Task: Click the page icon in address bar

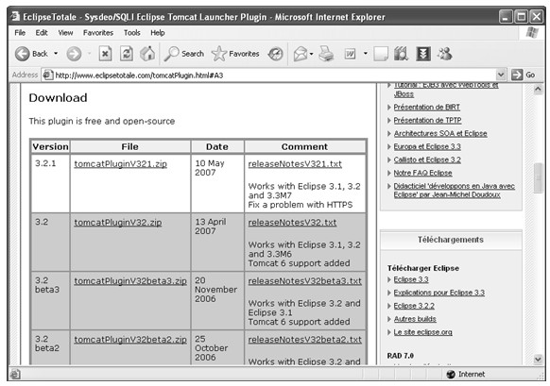Action: [47, 75]
